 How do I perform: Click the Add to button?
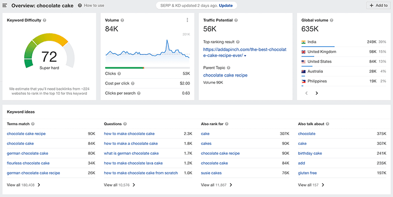378,5
